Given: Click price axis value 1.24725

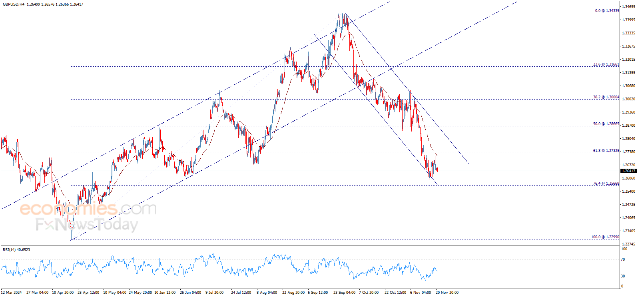Looking at the screenshot, I should (x=629, y=205).
